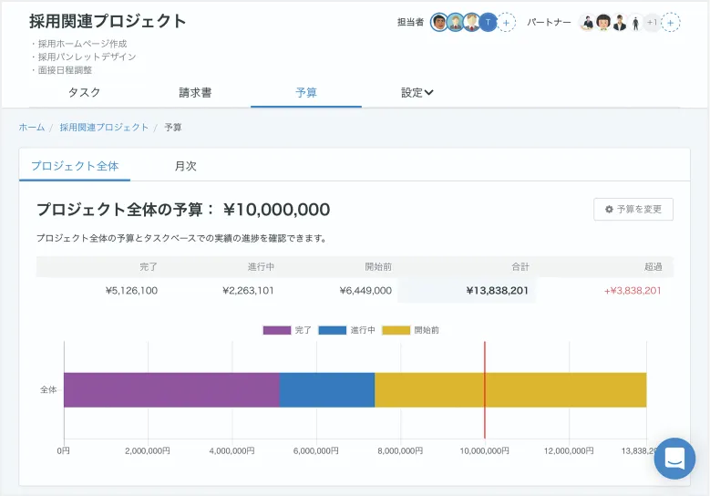Click the add assignee plus icon

coord(508,23)
